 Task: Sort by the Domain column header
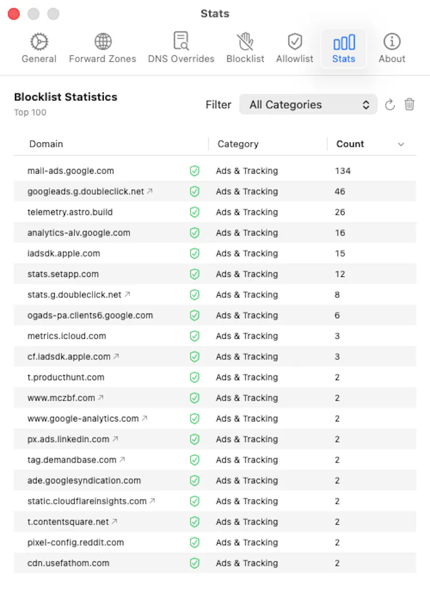point(46,144)
